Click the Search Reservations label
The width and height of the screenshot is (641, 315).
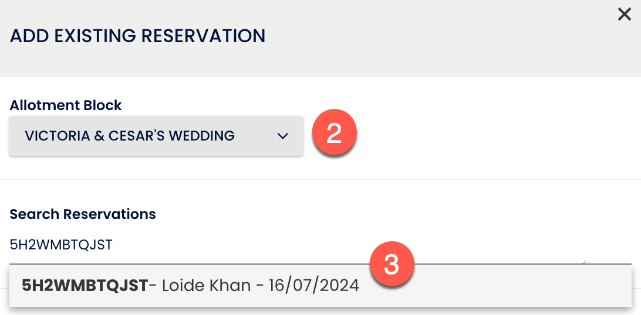[x=83, y=214]
